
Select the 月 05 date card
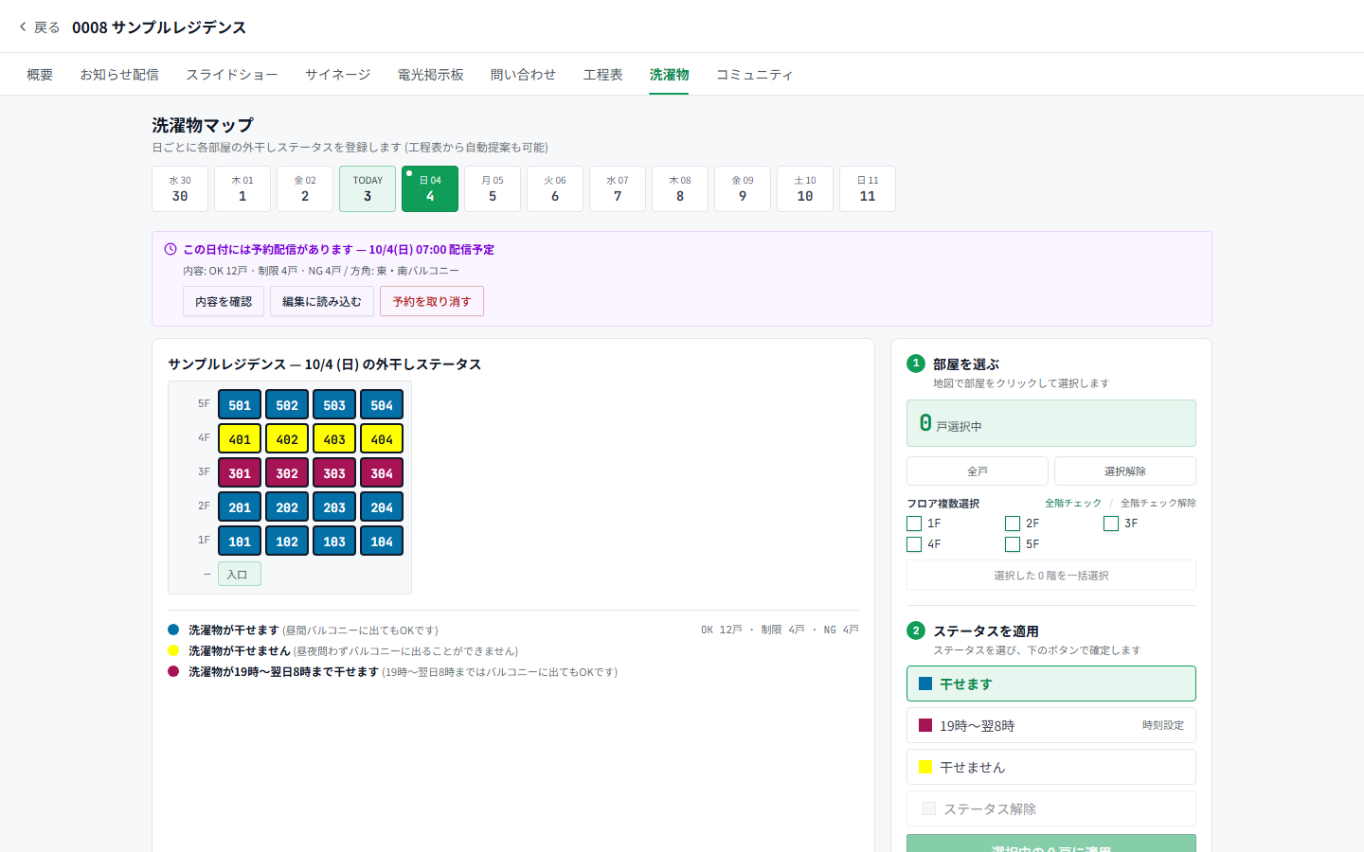pyautogui.click(x=493, y=188)
